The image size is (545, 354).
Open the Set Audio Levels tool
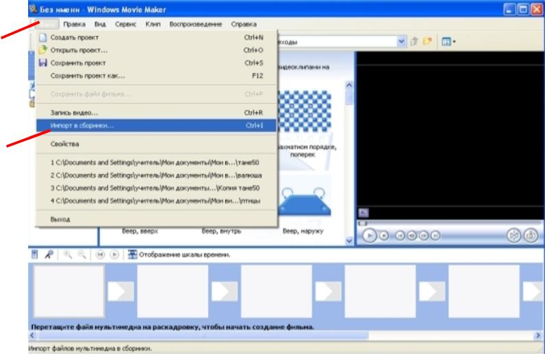[35, 255]
